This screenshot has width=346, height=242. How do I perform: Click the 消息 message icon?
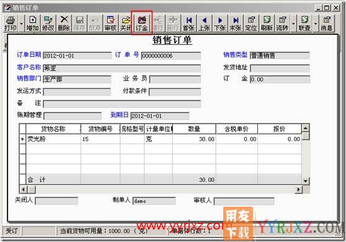326,24
